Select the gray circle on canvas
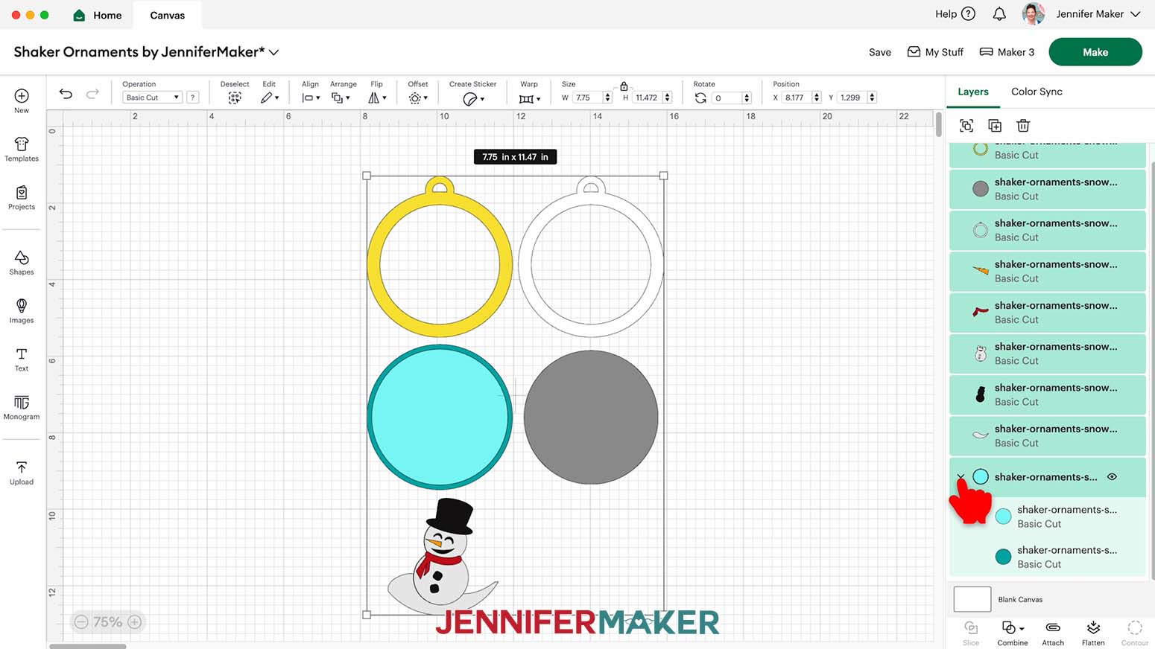Screen dimensions: 1155x649 pyautogui.click(x=591, y=417)
